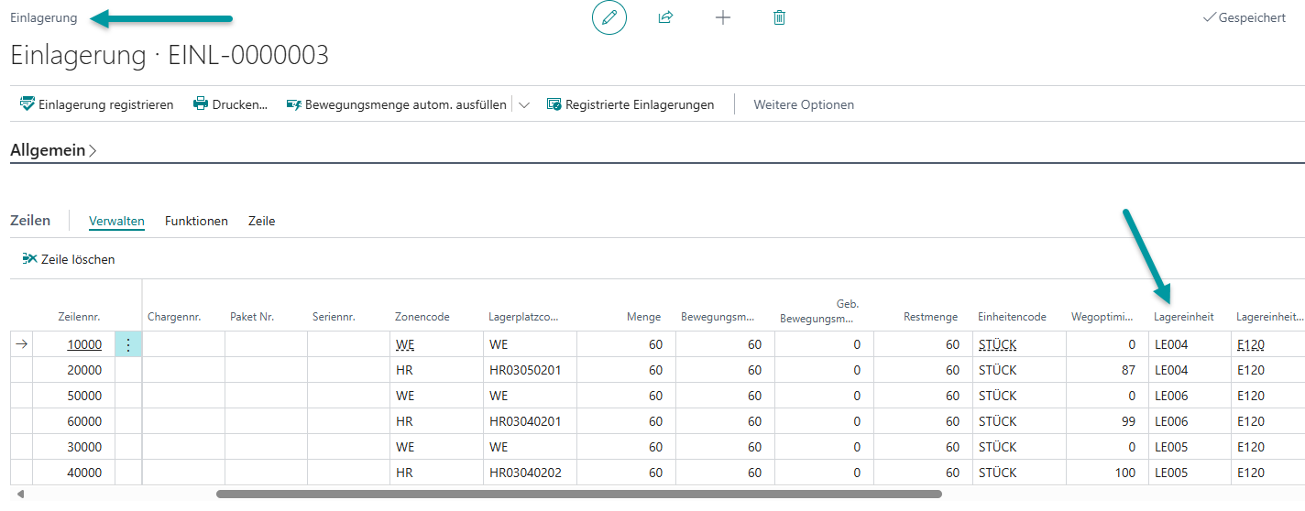Click the horizontal scrollbar thumb
The image size is (1305, 511).
coord(577,494)
